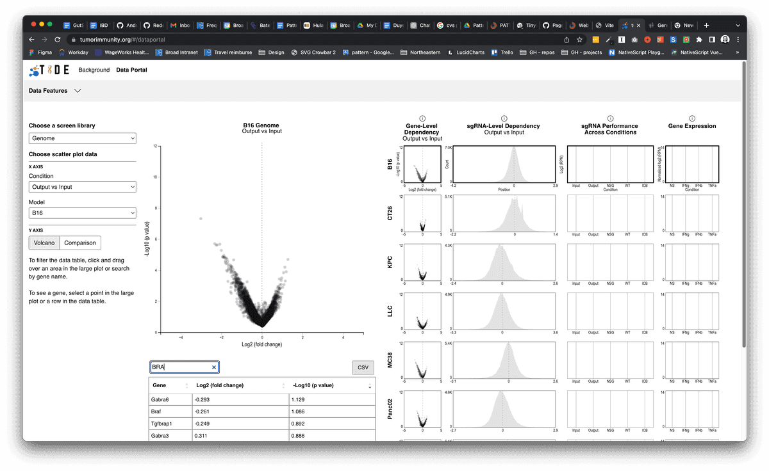
Task: Open the screen library Genome dropdown
Action: tap(83, 138)
